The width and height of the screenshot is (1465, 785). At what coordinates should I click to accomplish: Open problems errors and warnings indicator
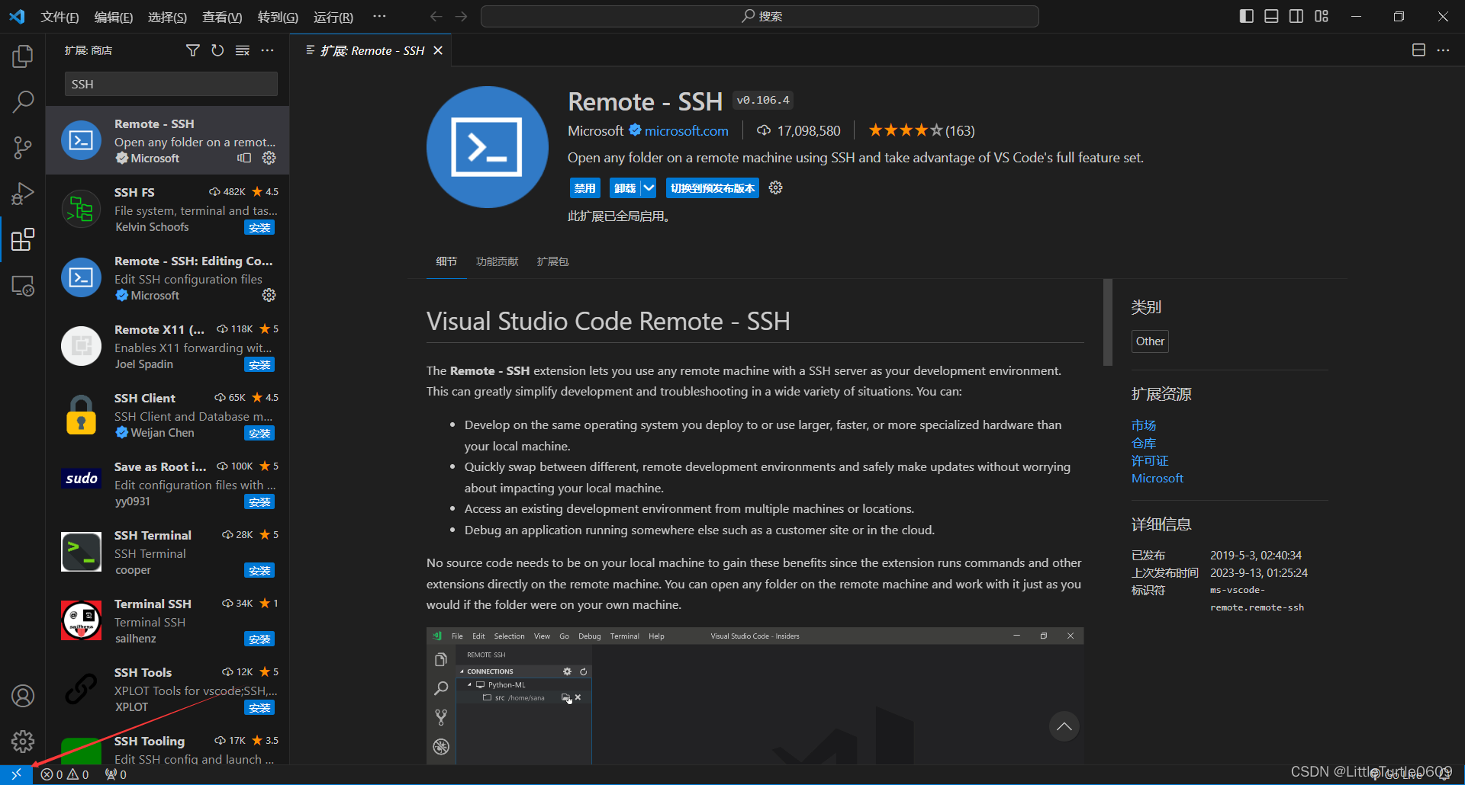point(65,774)
